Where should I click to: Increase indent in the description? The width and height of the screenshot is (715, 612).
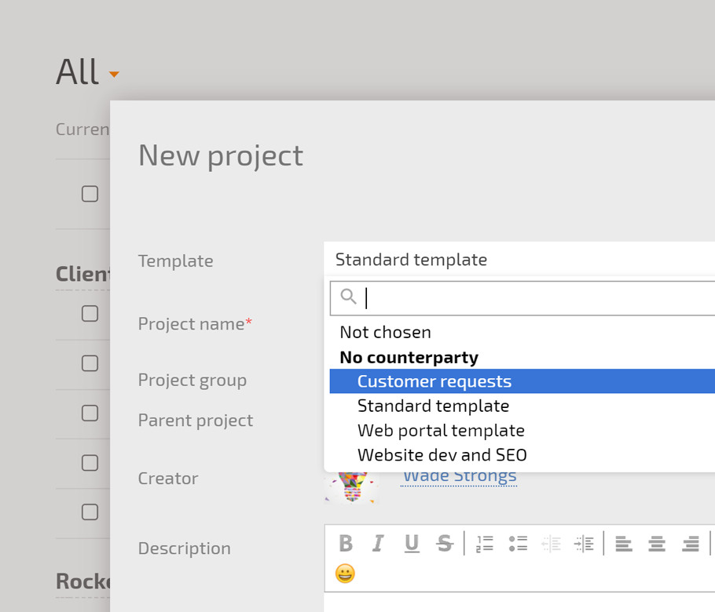click(x=584, y=543)
